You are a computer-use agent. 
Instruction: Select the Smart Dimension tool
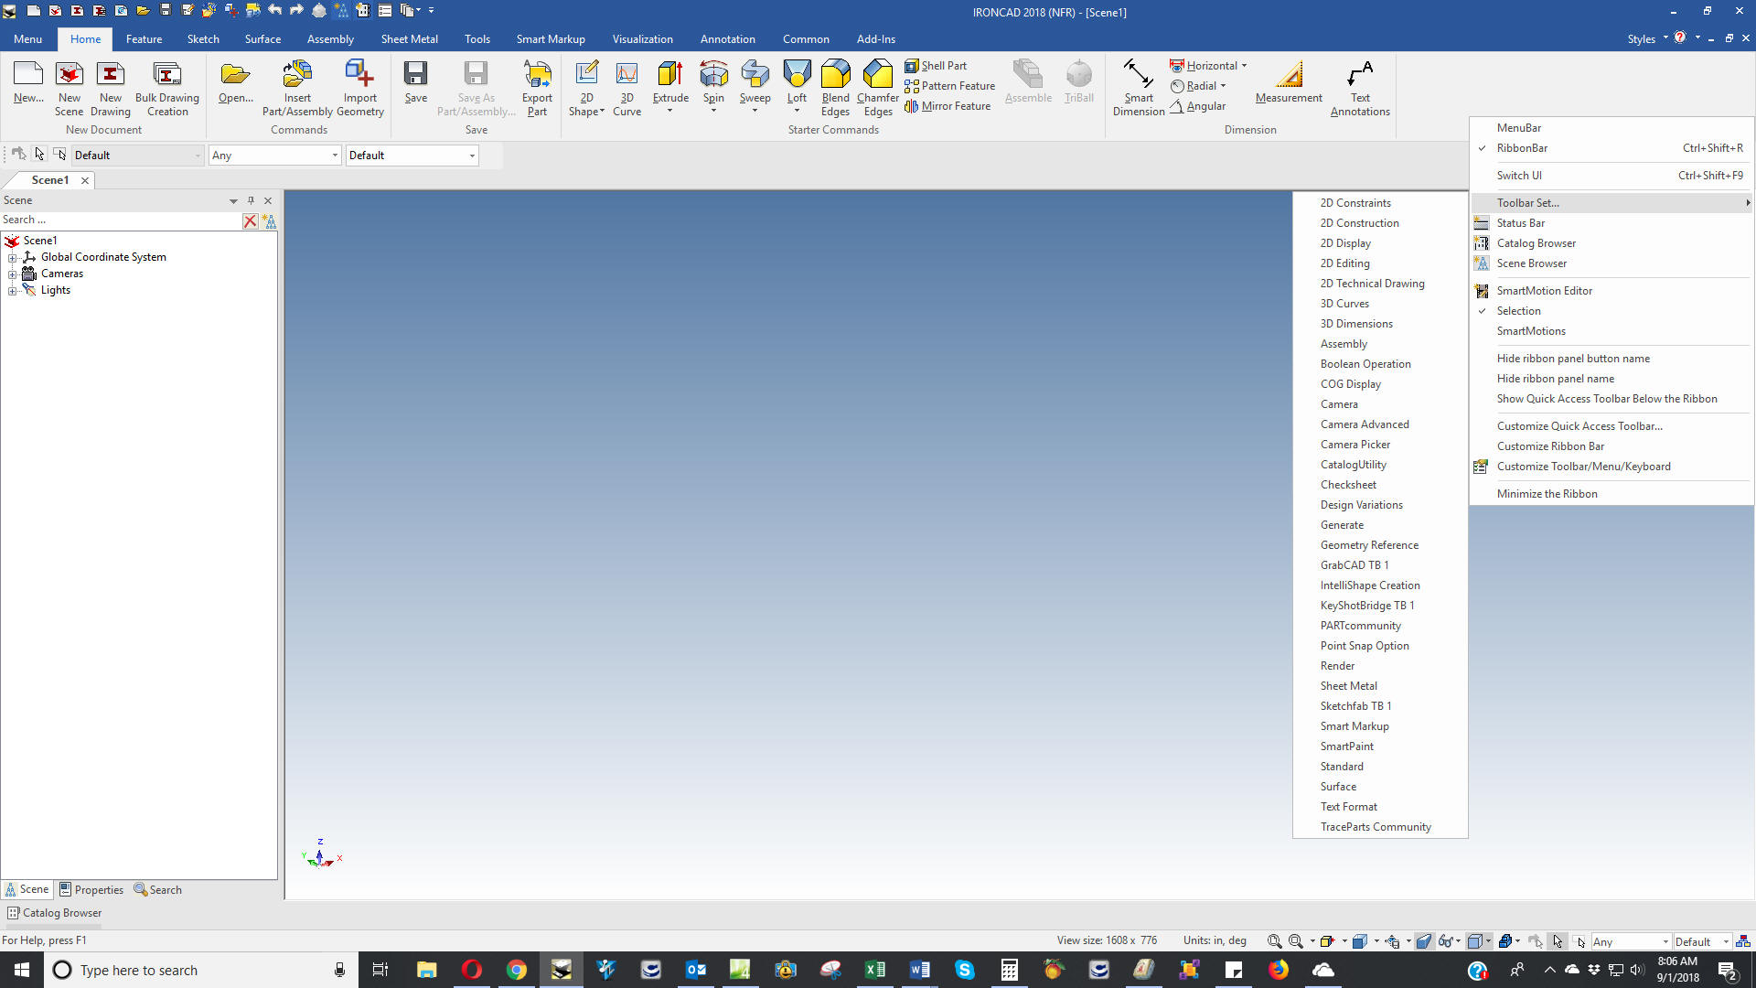pyautogui.click(x=1139, y=89)
